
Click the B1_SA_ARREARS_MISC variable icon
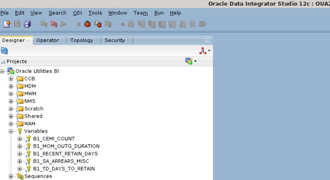click(28, 161)
